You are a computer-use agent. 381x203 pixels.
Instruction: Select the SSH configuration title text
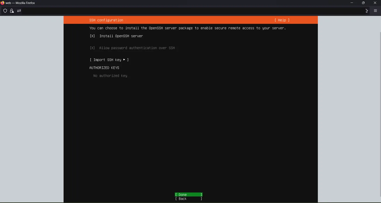point(106,20)
